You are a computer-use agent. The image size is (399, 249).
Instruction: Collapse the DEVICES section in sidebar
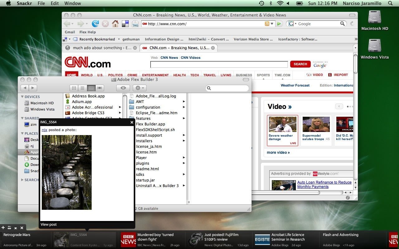[x=22, y=97]
